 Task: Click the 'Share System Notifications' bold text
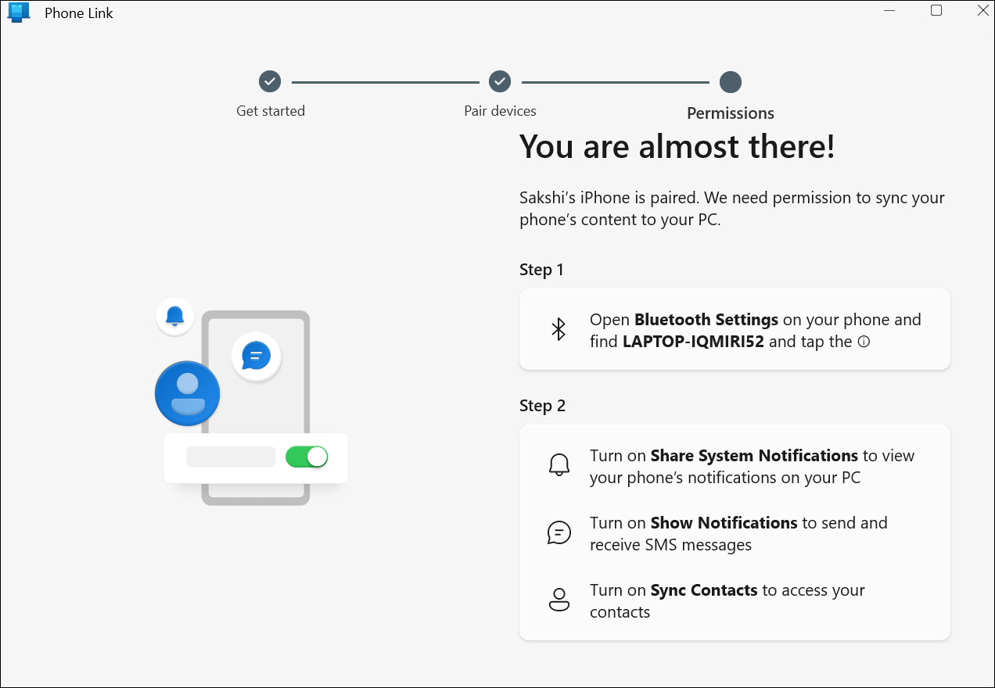[x=754, y=456]
